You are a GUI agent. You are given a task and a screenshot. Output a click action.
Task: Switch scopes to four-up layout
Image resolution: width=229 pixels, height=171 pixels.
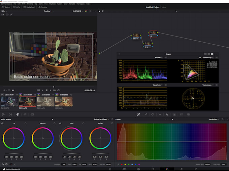click(x=212, y=54)
